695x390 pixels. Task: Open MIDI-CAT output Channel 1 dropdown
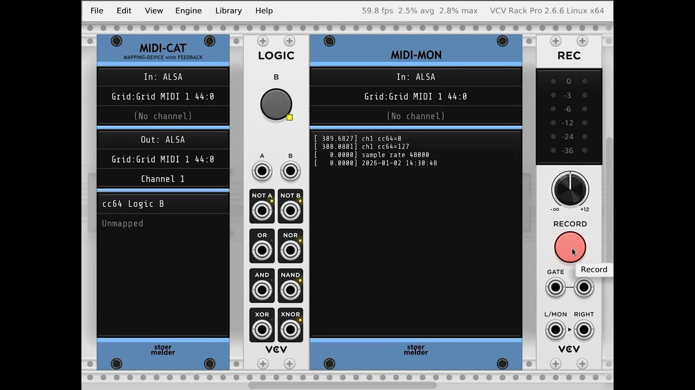pyautogui.click(x=163, y=179)
